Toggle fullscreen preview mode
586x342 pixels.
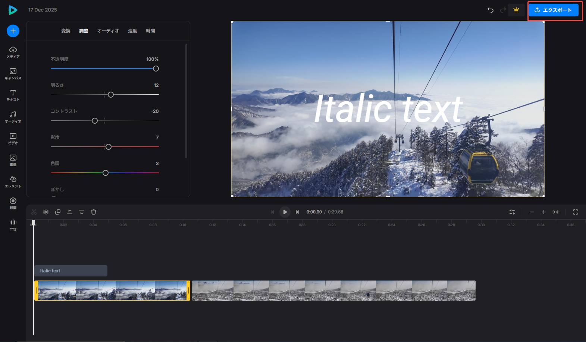point(576,212)
